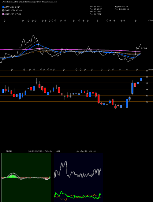Click the tall blue breakout candle from 17 to 19
The width and height of the screenshot is (153, 202).
click(132, 88)
